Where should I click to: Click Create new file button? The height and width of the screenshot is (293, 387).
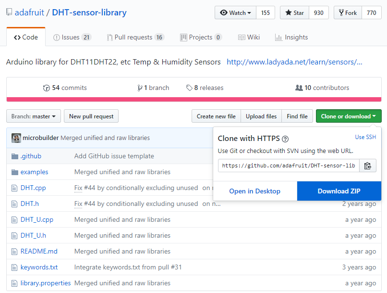point(216,116)
